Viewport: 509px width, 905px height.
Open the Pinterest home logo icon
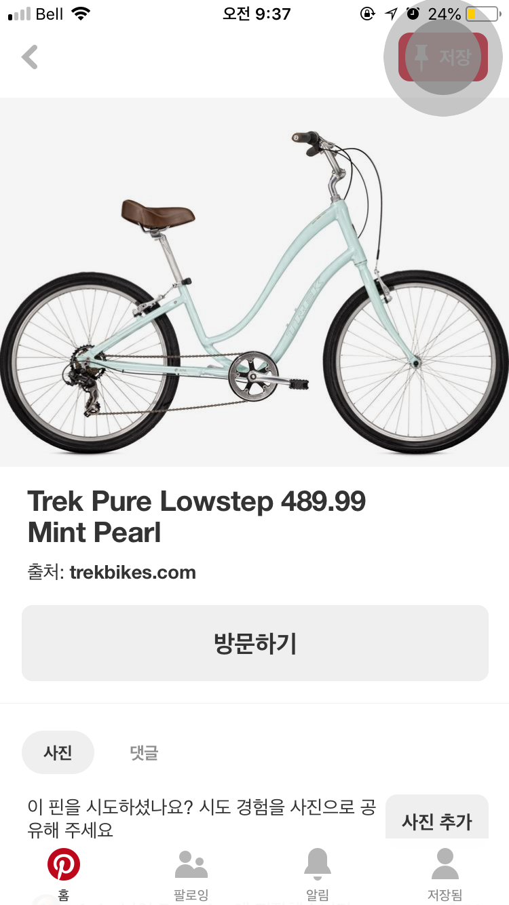[x=64, y=864]
